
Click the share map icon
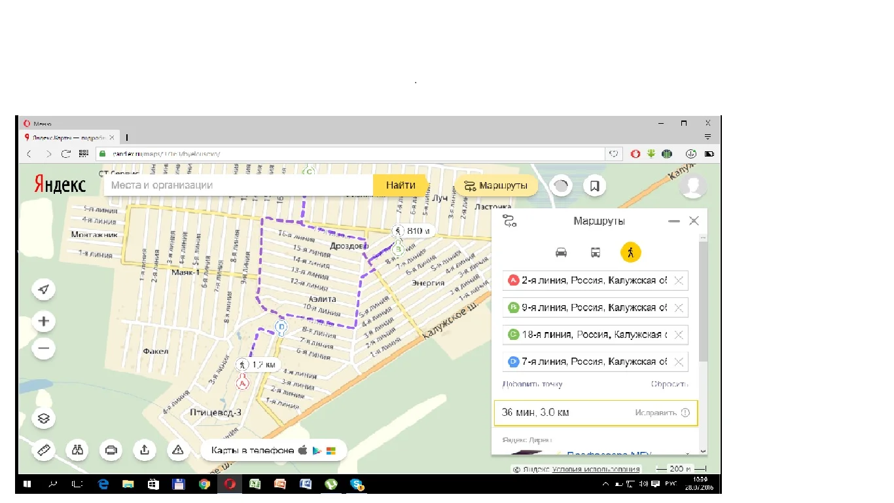(145, 450)
